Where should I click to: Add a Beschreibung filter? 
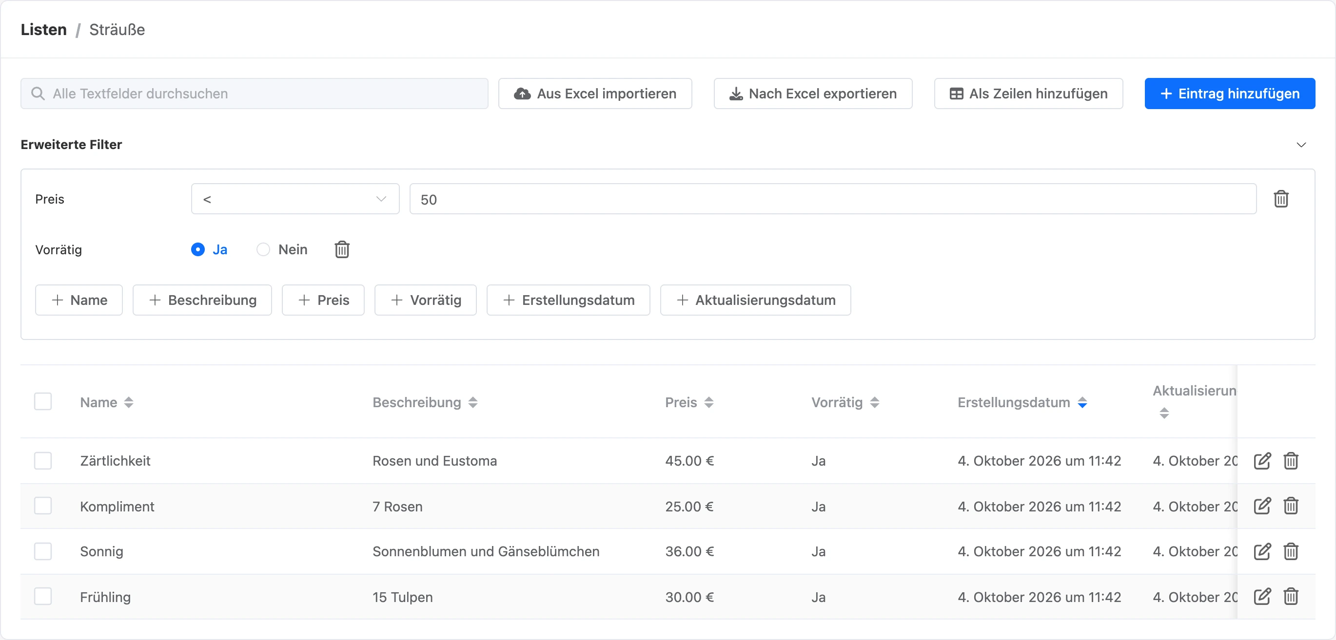tap(202, 300)
